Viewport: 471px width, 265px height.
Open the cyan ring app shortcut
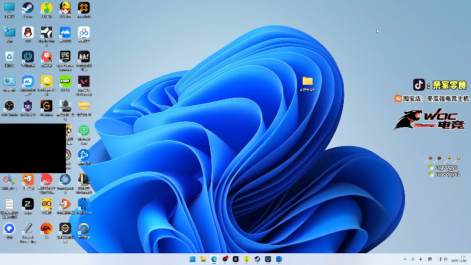pyautogui.click(x=28, y=57)
